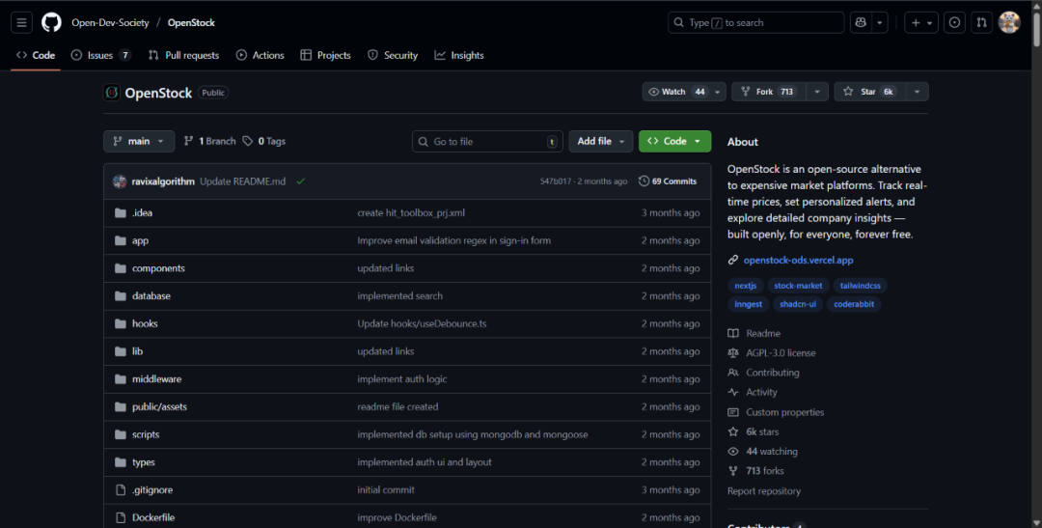Open commit 'Improve email validation regex in sign-in form'
Image resolution: width=1042 pixels, height=528 pixels.
(453, 240)
